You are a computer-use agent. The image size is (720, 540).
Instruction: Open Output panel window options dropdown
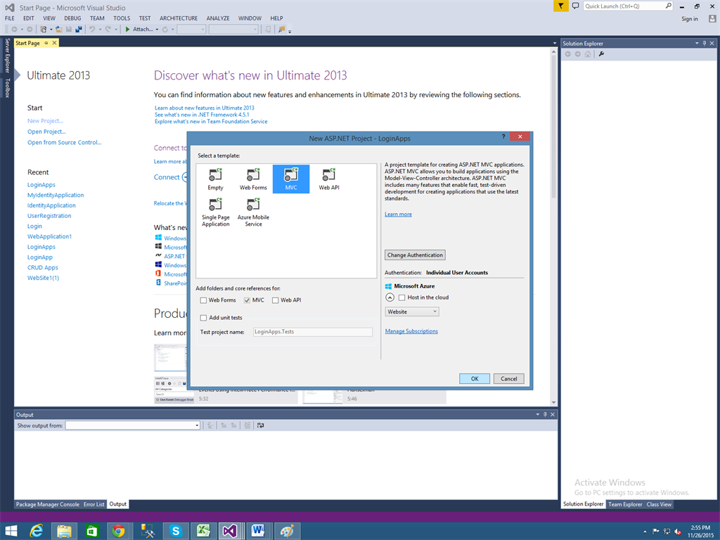click(538, 414)
